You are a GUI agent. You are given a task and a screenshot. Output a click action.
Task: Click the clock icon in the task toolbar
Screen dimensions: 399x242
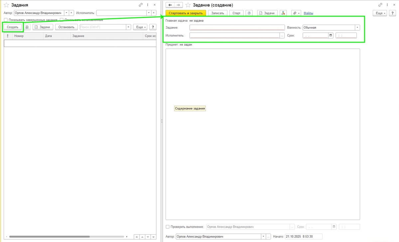(x=250, y=13)
